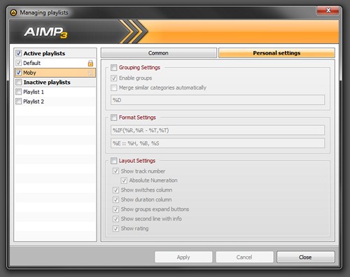Switch to the Common tab
Viewport: 350px width, 277px height.
click(x=159, y=53)
